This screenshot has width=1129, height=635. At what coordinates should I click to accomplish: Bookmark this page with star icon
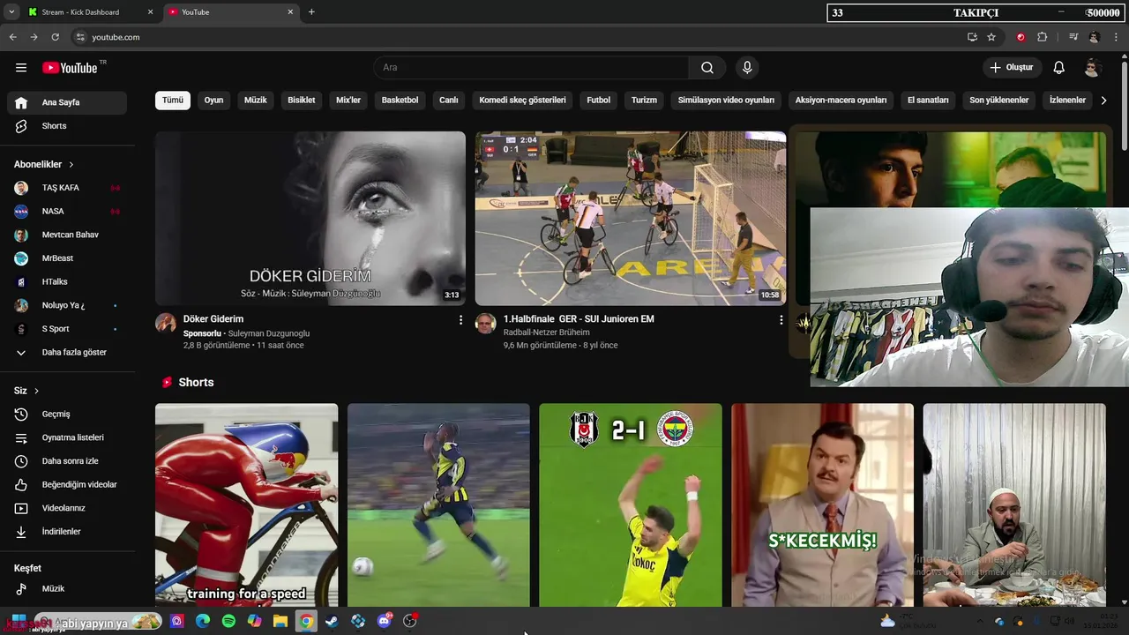click(x=991, y=37)
